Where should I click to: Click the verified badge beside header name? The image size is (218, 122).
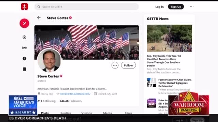[71, 18]
